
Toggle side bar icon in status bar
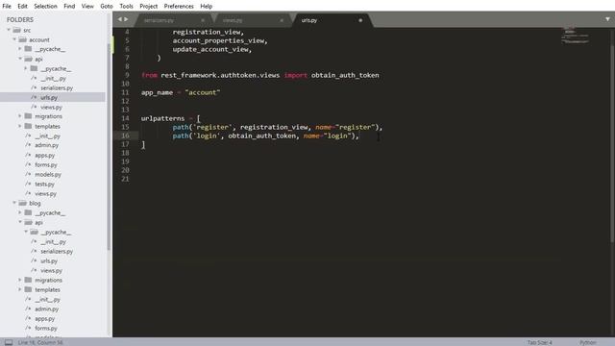[9, 342]
